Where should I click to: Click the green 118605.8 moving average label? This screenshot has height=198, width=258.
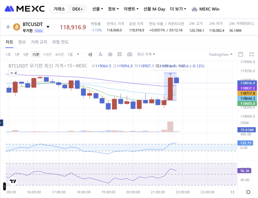click(x=247, y=104)
